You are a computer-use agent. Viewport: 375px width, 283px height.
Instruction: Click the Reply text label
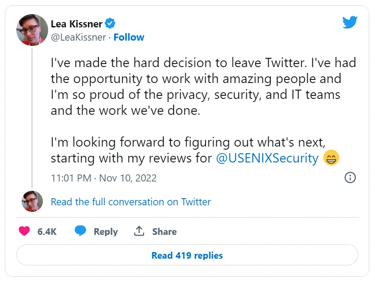tap(106, 231)
